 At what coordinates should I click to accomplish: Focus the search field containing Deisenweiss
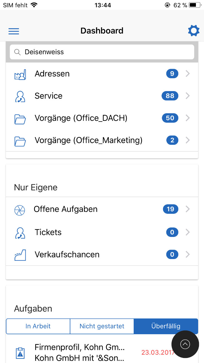106,52
